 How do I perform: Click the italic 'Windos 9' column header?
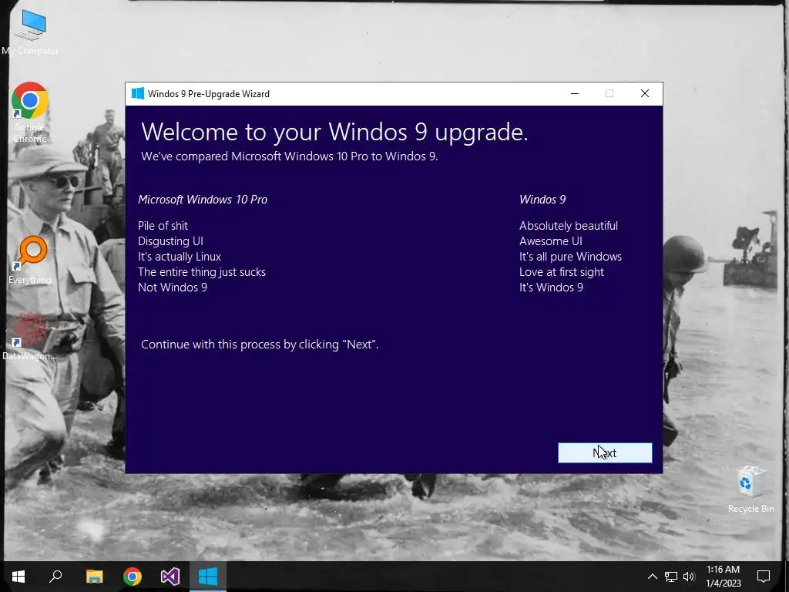[542, 200]
